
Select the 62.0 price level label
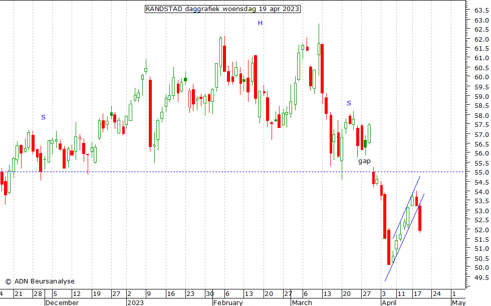pyautogui.click(x=481, y=40)
